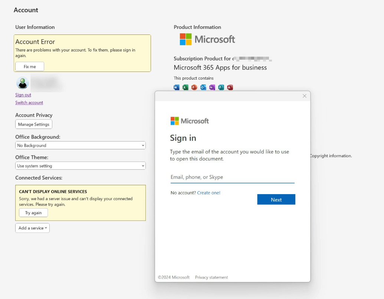Click the This product contains label
The height and width of the screenshot is (299, 384).
(x=193, y=78)
